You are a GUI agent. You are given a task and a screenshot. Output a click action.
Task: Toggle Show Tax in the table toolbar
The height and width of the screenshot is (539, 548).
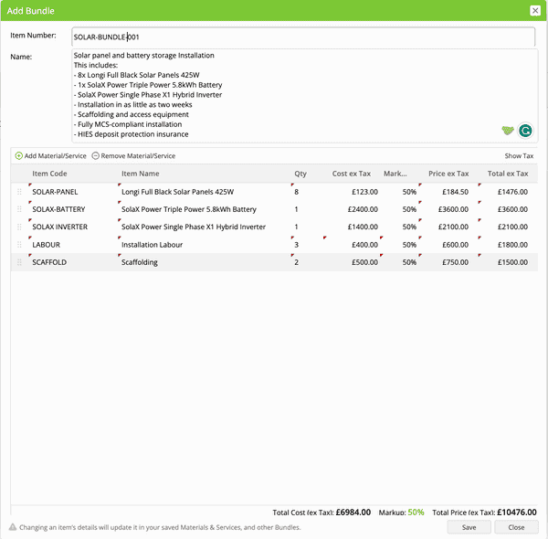coord(519,156)
